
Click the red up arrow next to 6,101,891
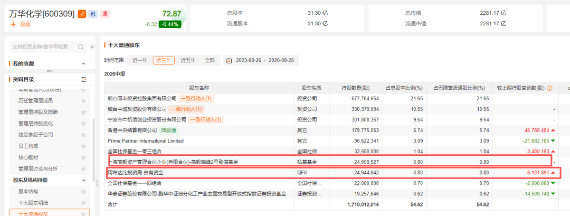[x=553, y=173]
